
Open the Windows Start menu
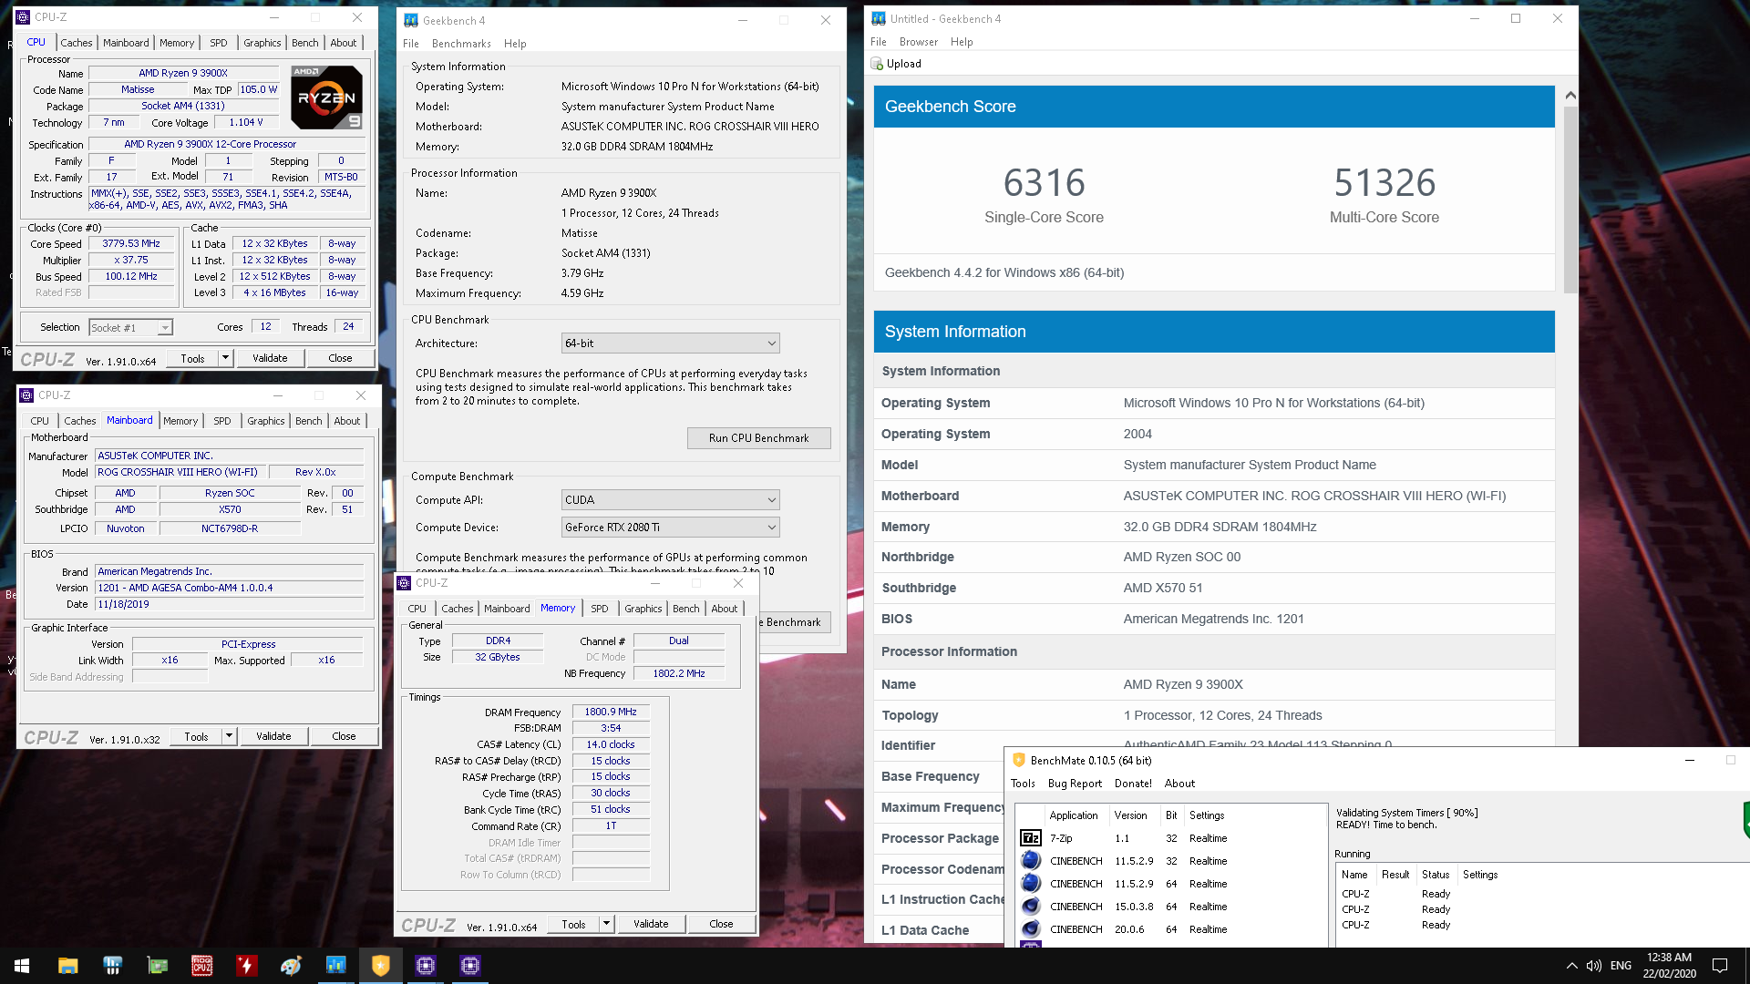(22, 966)
